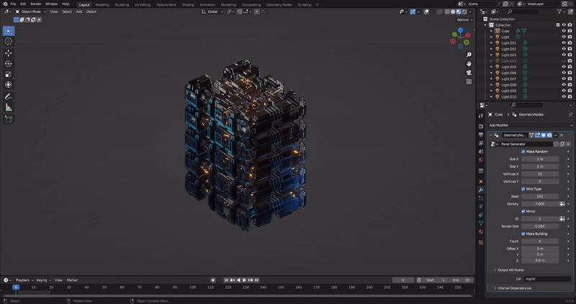
Task: Open the Texture properties tab icon
Action: coord(481,242)
